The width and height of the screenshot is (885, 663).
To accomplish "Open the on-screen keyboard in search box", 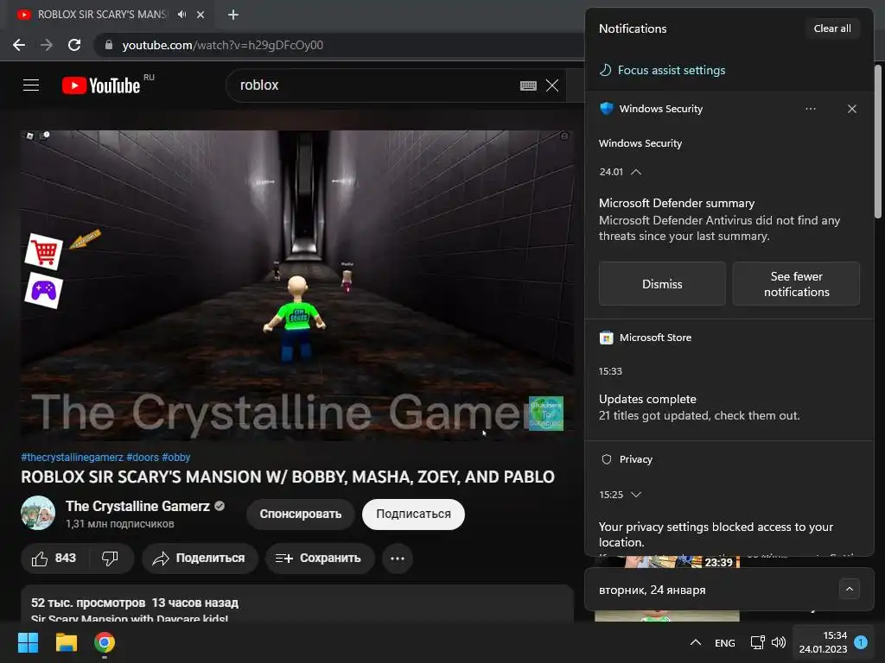I will pos(528,85).
